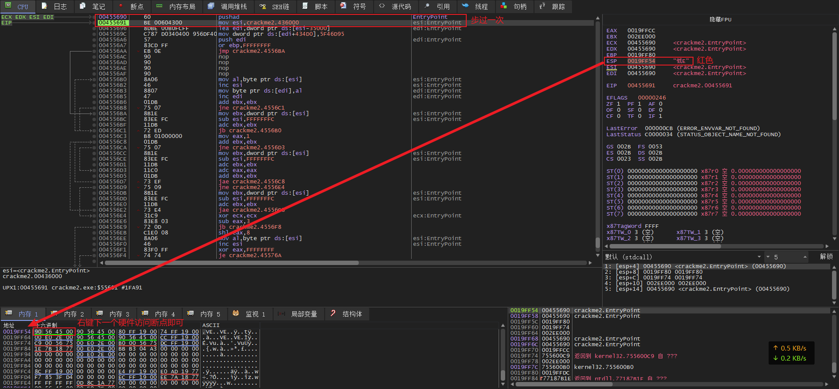Open the 跟踪 trace tab
Image resolution: width=839 pixels, height=389 pixels.
[553, 7]
